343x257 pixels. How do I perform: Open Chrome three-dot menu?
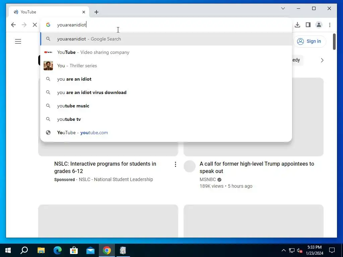click(330, 25)
